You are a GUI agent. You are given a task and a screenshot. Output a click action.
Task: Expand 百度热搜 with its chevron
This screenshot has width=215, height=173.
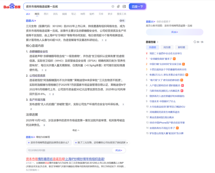[x=158, y=42]
